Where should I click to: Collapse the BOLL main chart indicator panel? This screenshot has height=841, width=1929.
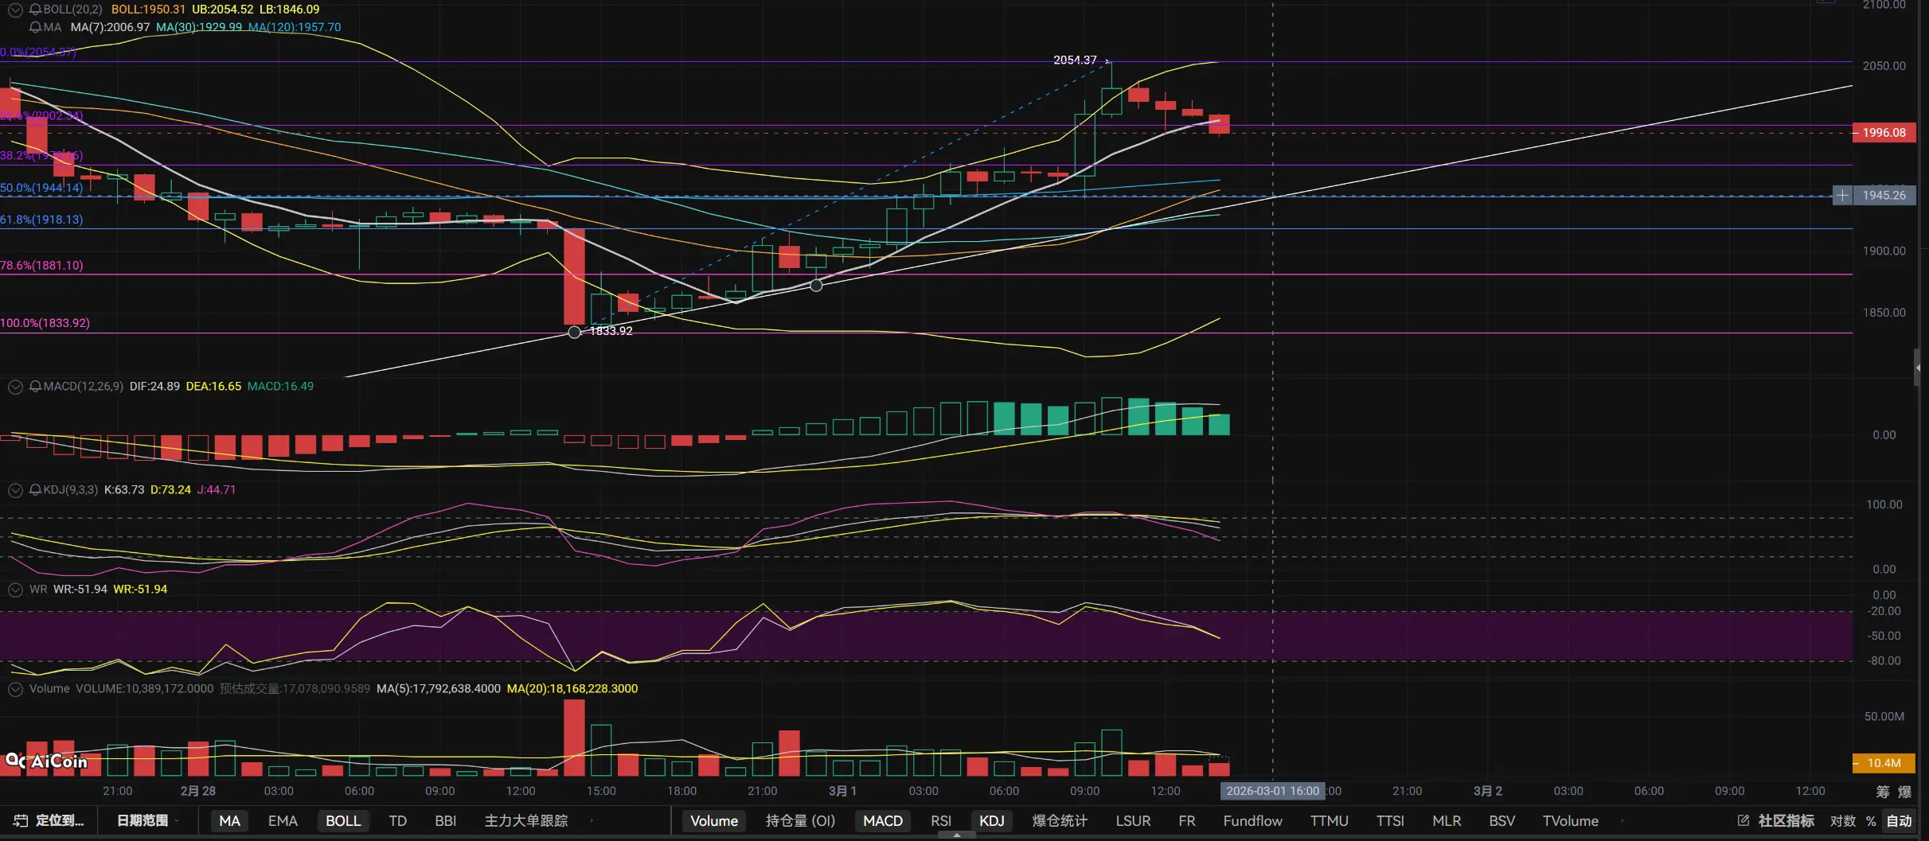point(15,10)
